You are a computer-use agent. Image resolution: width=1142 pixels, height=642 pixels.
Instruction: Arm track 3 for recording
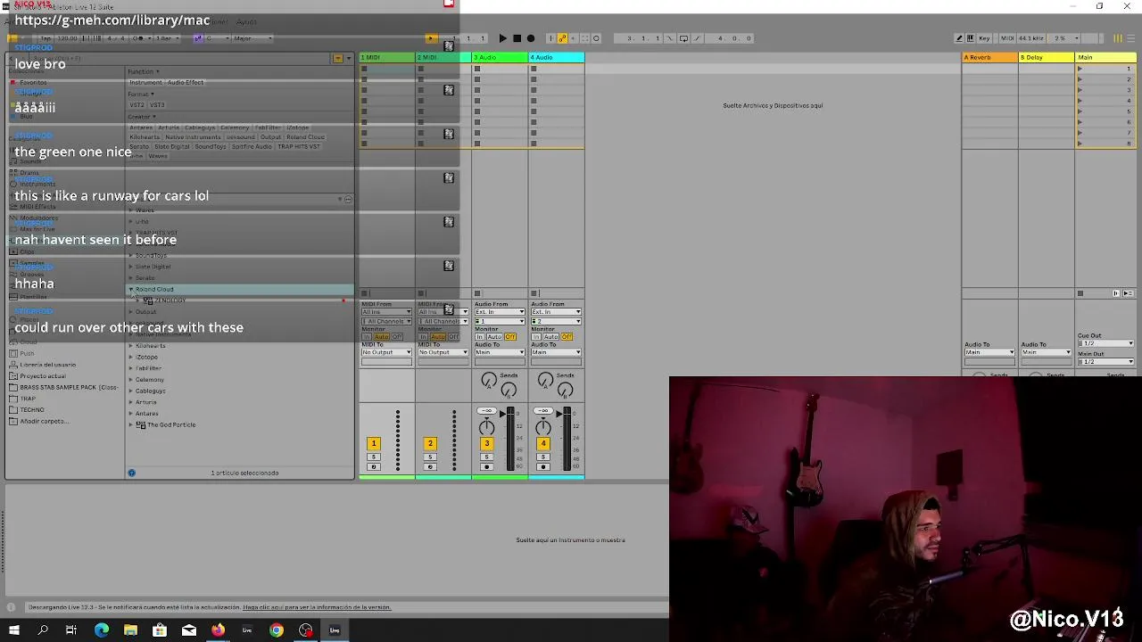pyautogui.click(x=486, y=467)
